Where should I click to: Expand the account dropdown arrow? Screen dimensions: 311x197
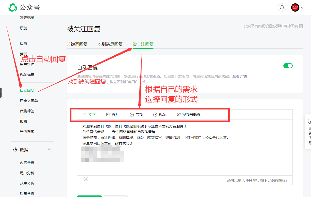point(302,8)
